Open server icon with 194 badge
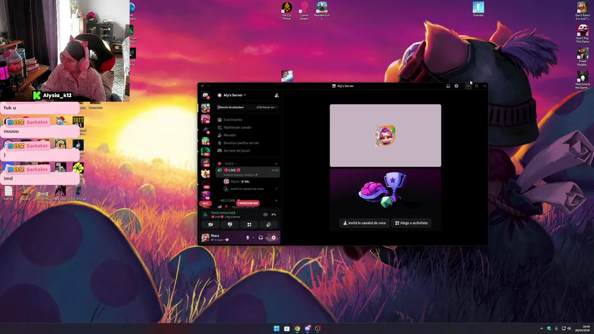 pyautogui.click(x=206, y=162)
